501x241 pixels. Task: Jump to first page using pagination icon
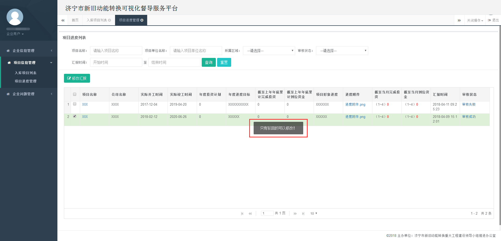pos(242,213)
